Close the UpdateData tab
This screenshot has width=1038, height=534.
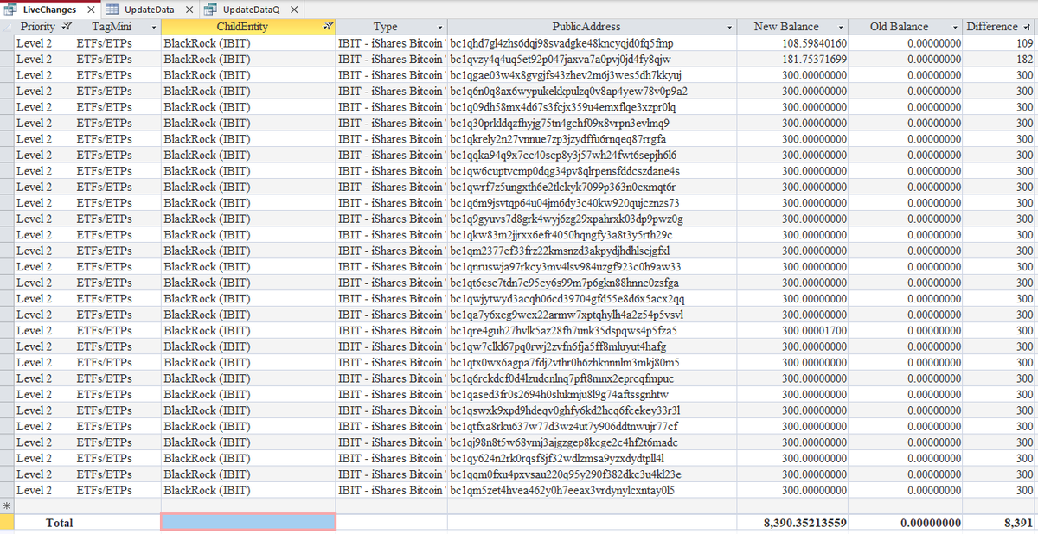coord(188,10)
